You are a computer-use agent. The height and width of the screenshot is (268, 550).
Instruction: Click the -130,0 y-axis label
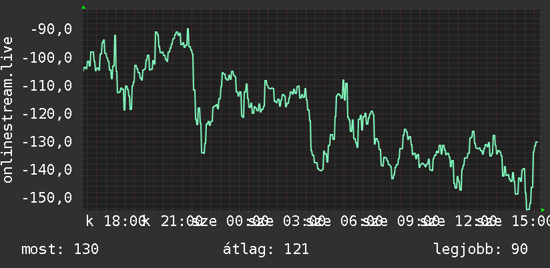coord(47,141)
